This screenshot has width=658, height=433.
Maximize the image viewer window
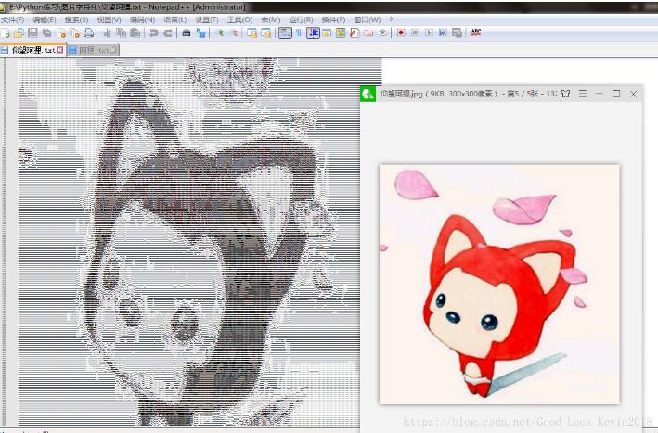pos(616,94)
